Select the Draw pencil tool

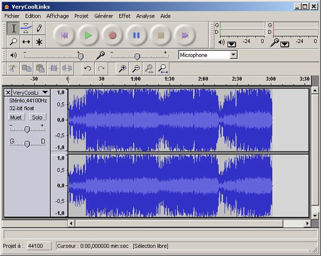coord(39,28)
